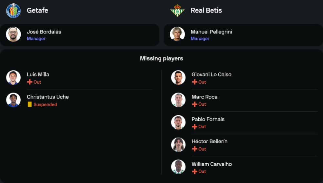The height and width of the screenshot is (183, 323).
Task: Open Christantus Uche's player name
Action: pyautogui.click(x=48, y=97)
